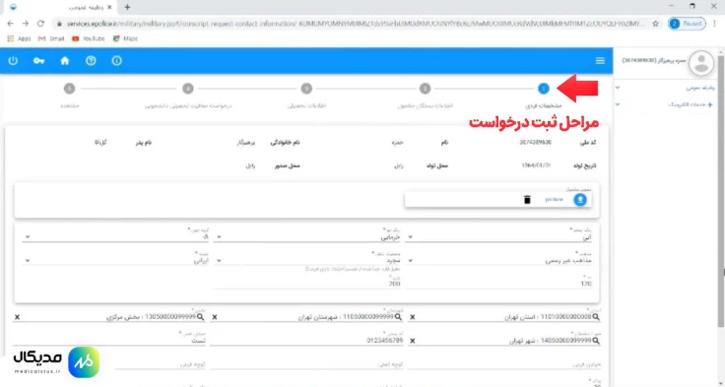
Task: Expand وظیفه عمومی in the sidebar
Action: (x=665, y=87)
